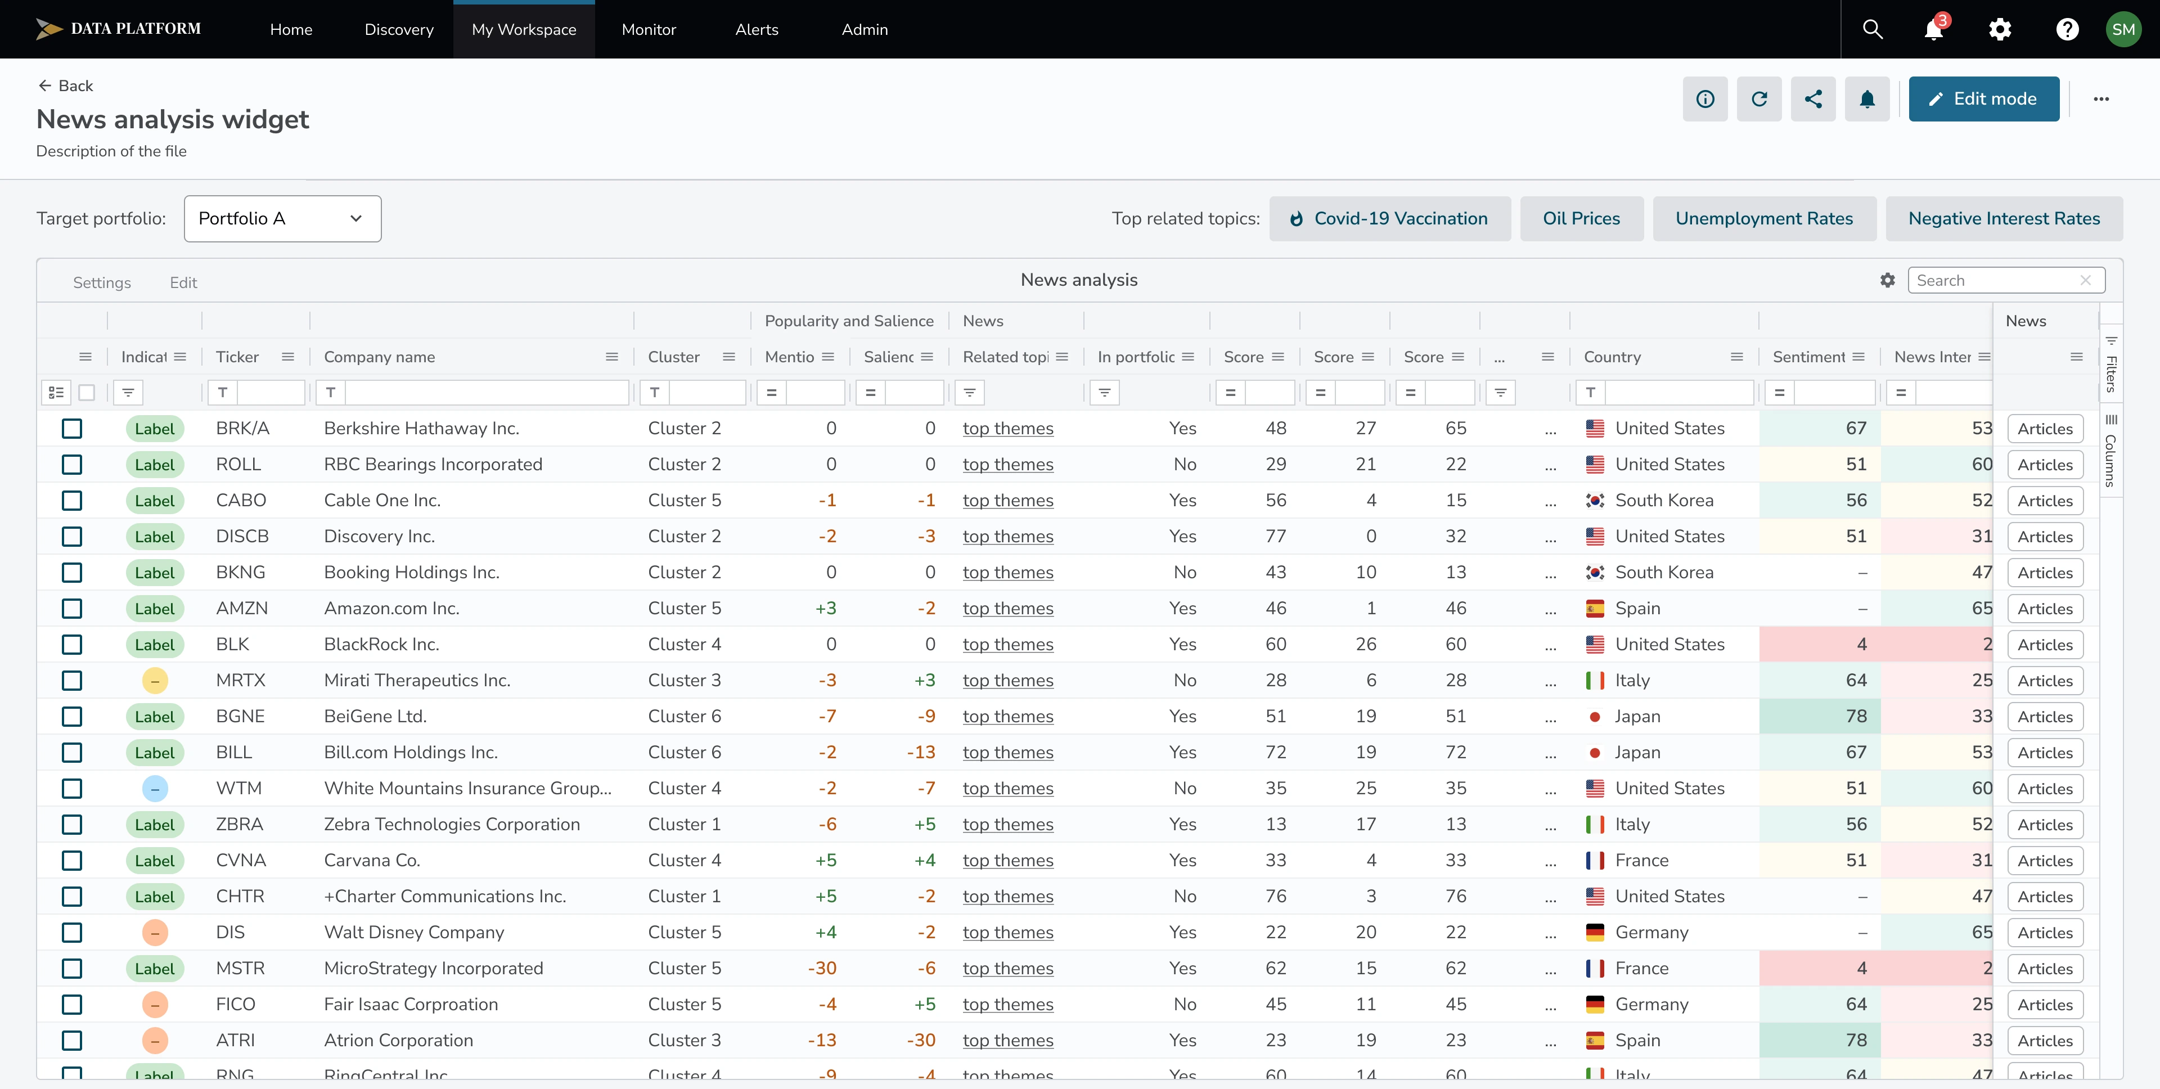Open the SM user avatar
Viewport: 2160px width, 1089px height.
point(2123,29)
